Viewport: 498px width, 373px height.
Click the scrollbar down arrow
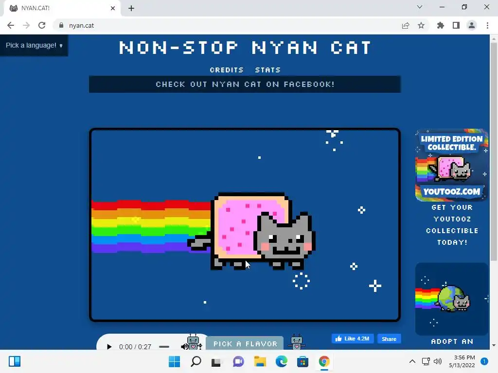(494, 345)
